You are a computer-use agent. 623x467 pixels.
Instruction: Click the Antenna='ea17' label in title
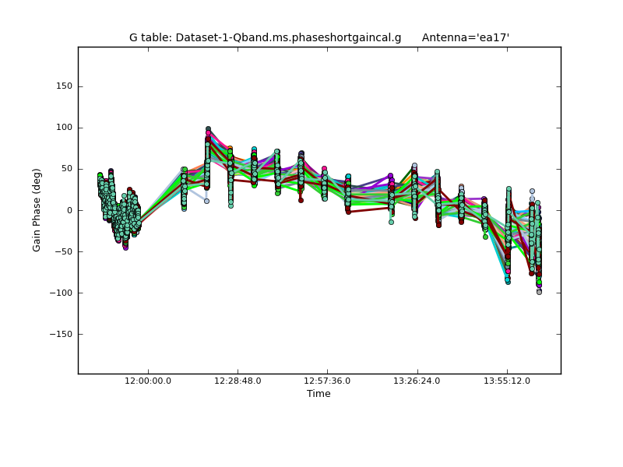[466, 37]
